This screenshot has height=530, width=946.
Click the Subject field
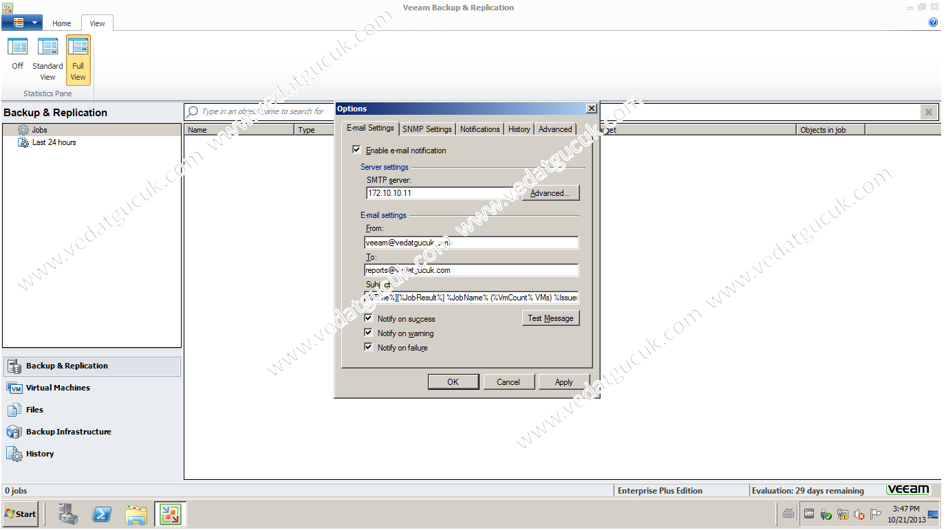[471, 298]
